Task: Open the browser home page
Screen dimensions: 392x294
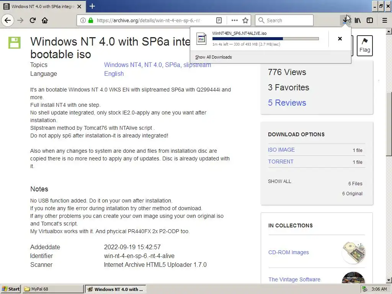Action: 45,20
